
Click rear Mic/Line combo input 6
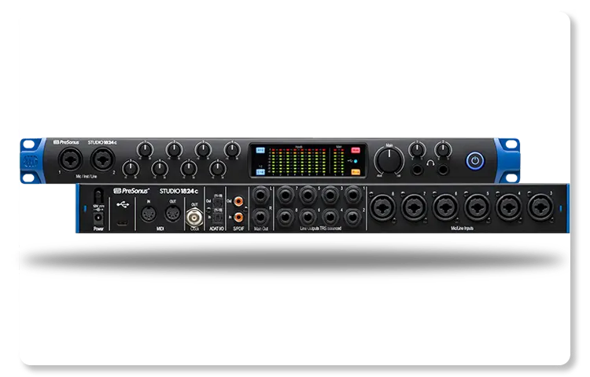point(445,207)
